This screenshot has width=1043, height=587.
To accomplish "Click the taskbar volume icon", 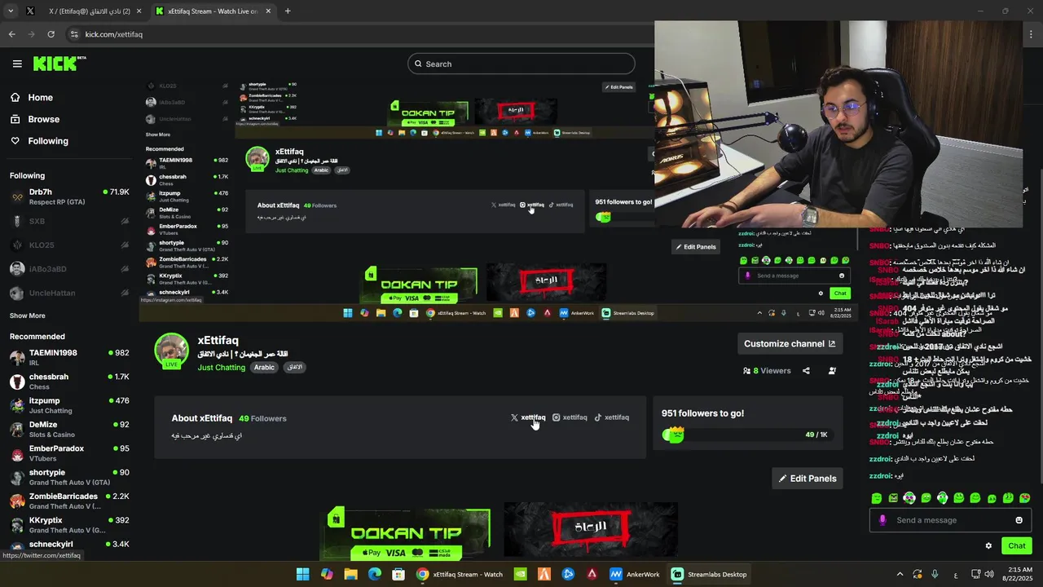I will 989,575.
